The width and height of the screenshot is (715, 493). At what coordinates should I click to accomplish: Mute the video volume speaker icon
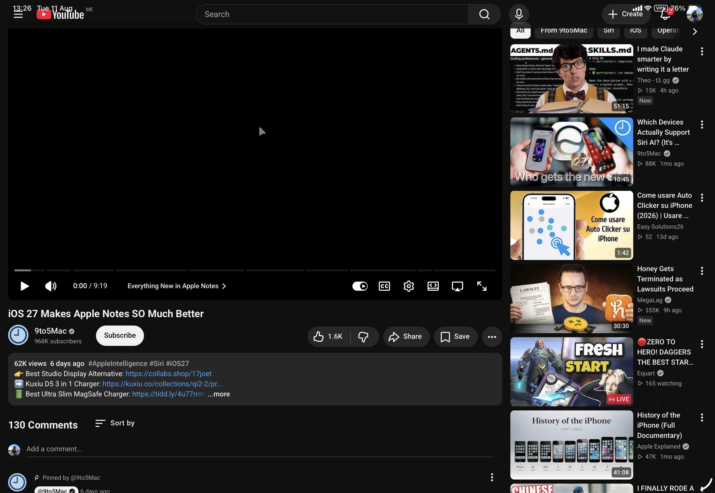51,286
